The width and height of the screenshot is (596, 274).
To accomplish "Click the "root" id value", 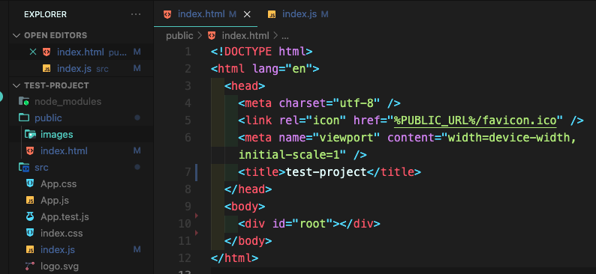I will tap(313, 224).
